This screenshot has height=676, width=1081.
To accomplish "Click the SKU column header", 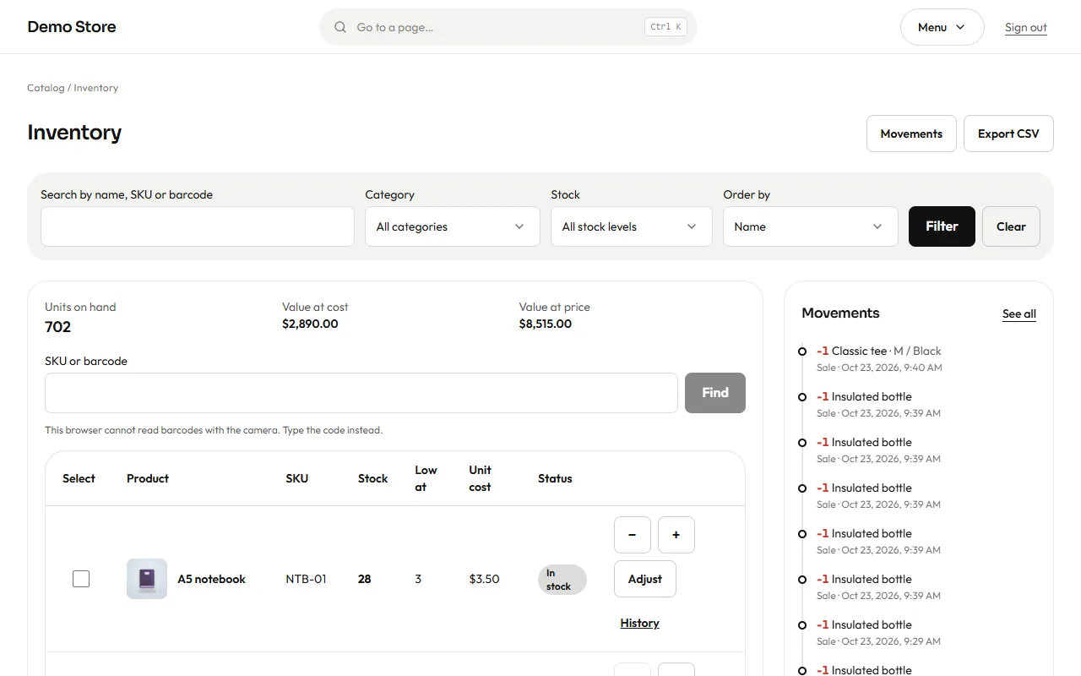I will [297, 478].
